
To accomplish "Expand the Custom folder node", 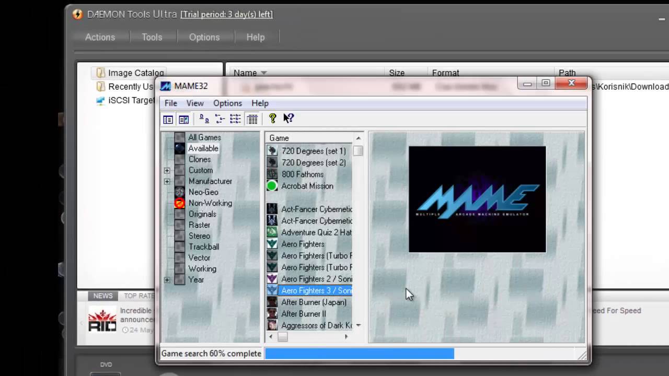I will click(x=167, y=170).
